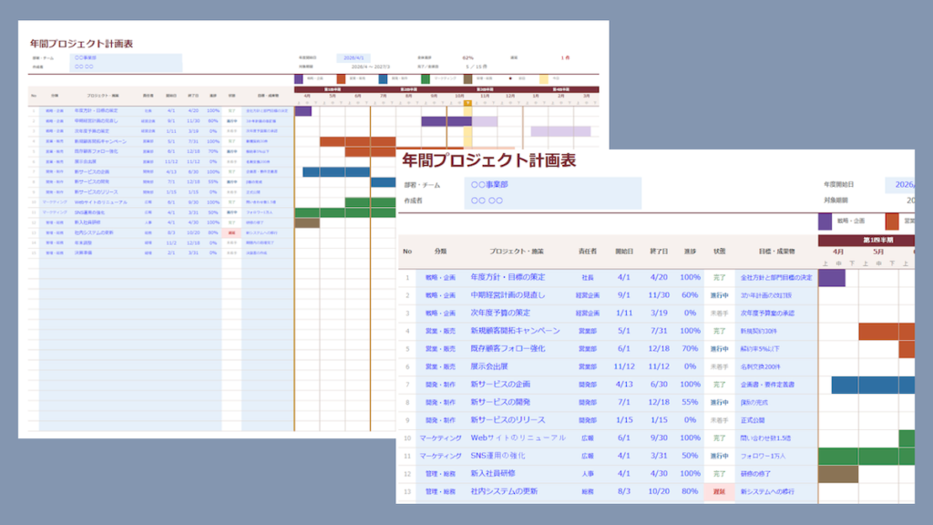Click the 12月 month header in back sheet
The width and height of the screenshot is (933, 525).
click(x=510, y=96)
